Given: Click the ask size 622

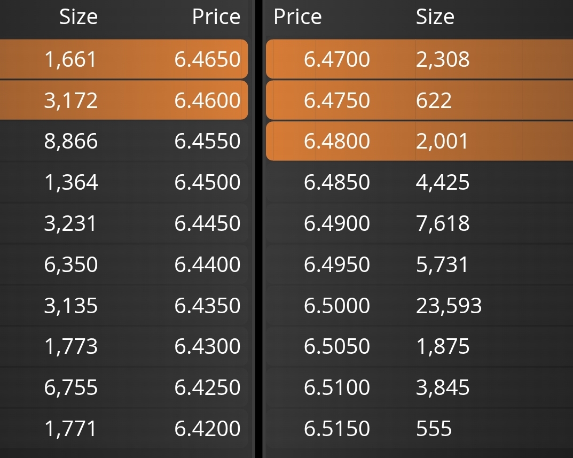Looking at the screenshot, I should (434, 100).
